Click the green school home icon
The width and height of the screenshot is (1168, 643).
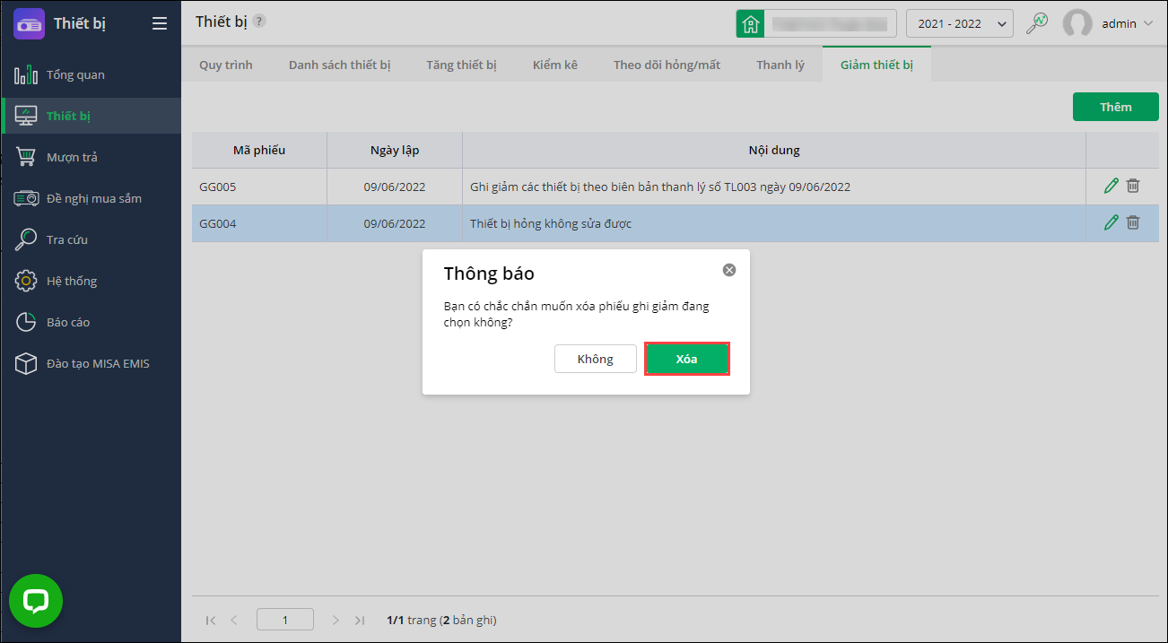(750, 23)
